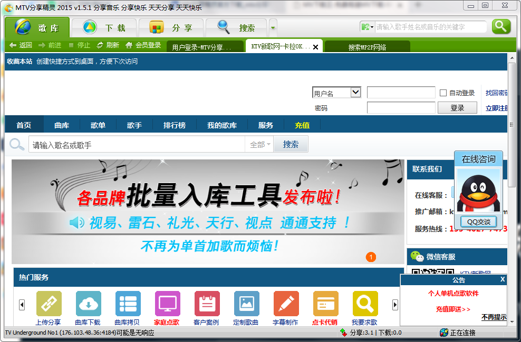Expand the 用户名 login type dropdown
Screen dimensions: 521x342
point(355,93)
